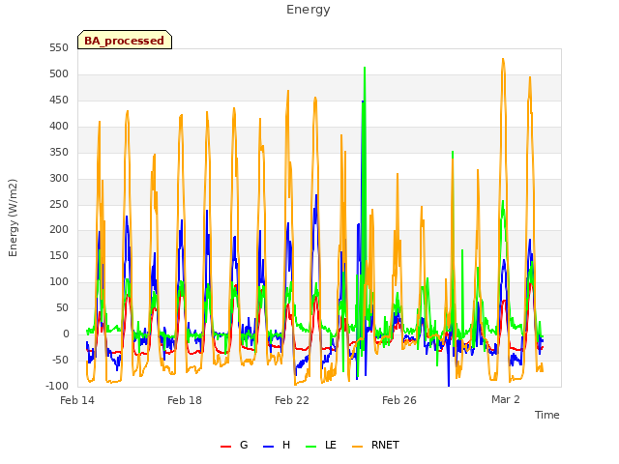Toggle the G series legend entry

[234, 445]
